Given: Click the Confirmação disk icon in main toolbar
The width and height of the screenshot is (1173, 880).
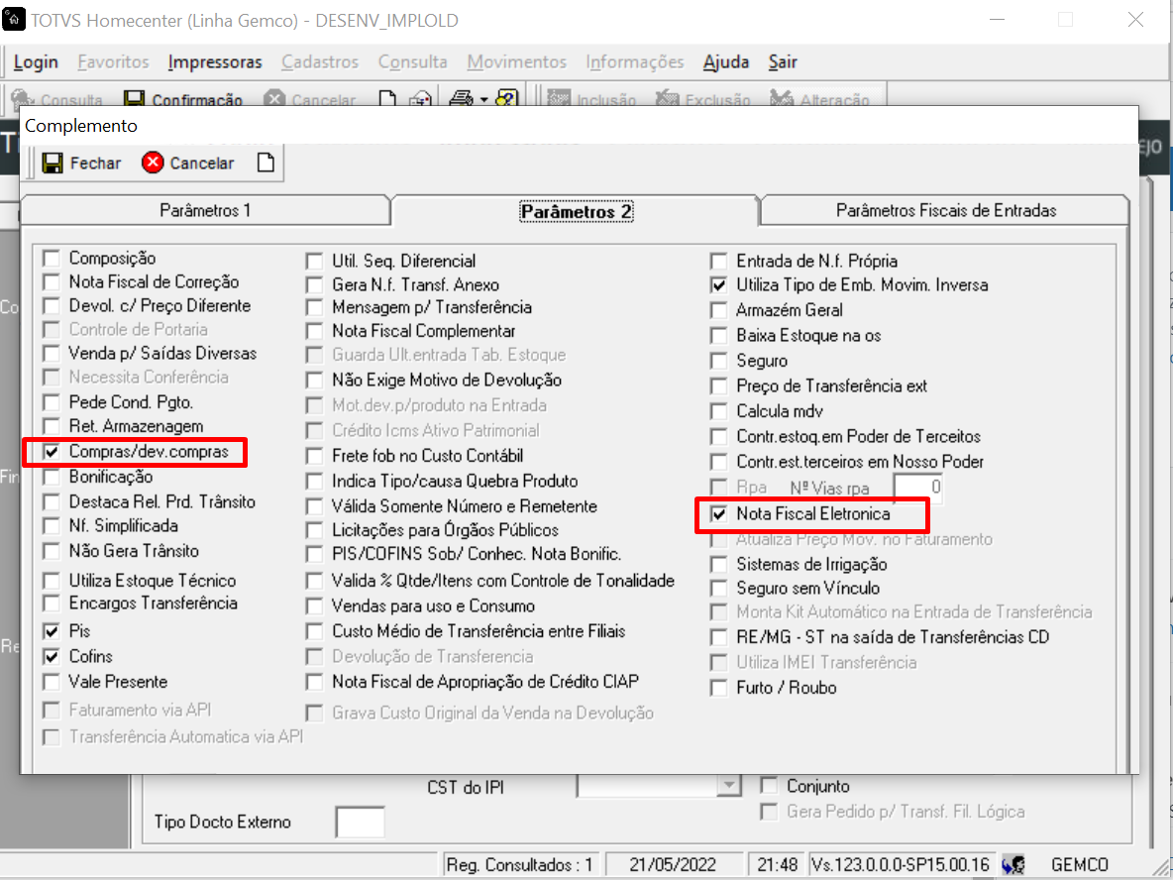Looking at the screenshot, I should tap(134, 99).
